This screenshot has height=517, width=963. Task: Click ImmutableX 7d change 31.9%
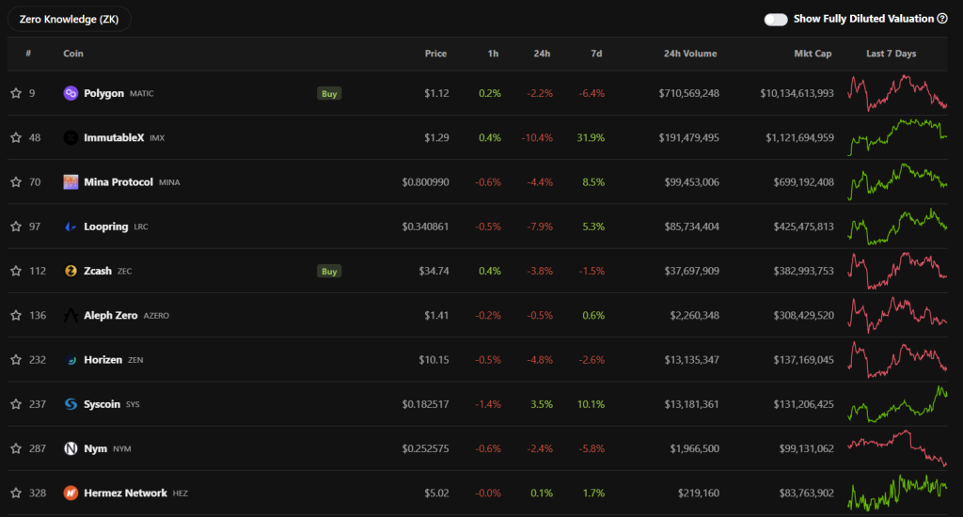(x=591, y=137)
